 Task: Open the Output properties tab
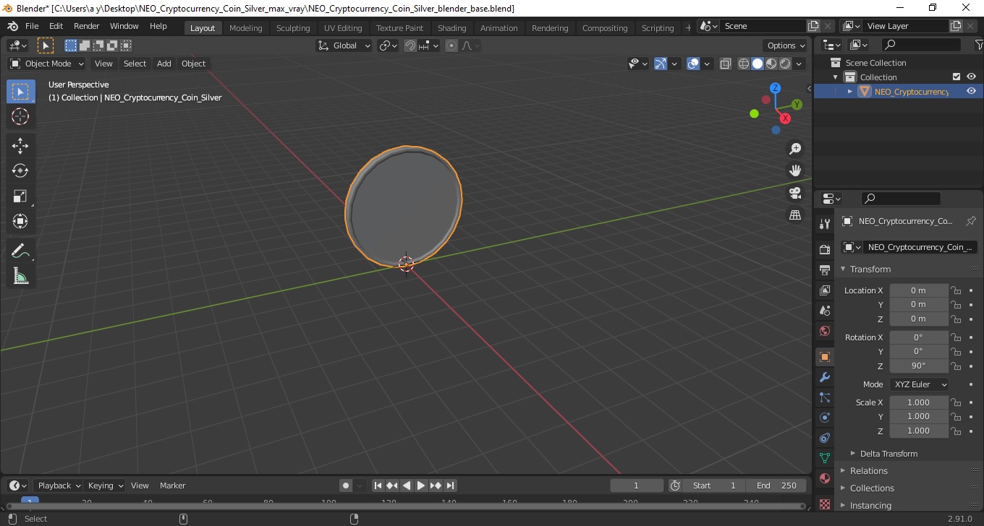824,270
